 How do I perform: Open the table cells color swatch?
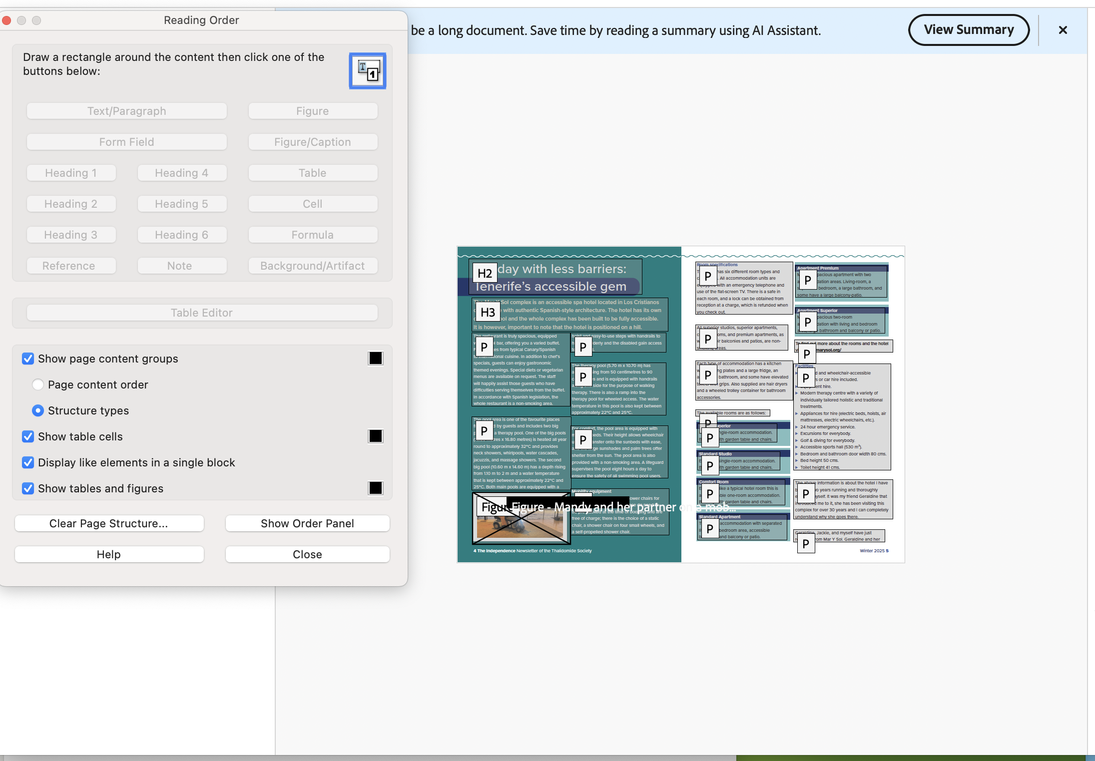375,436
